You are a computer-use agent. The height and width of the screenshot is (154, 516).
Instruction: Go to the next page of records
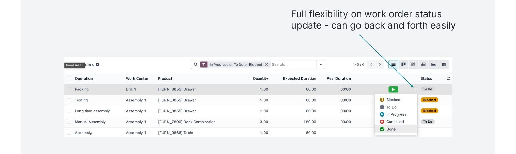tap(380, 65)
